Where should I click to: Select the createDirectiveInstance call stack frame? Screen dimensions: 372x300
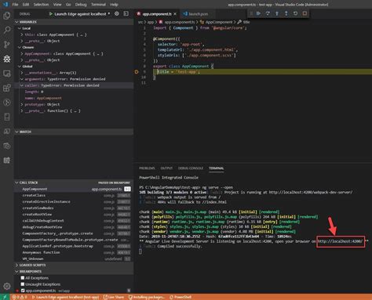click(74, 201)
